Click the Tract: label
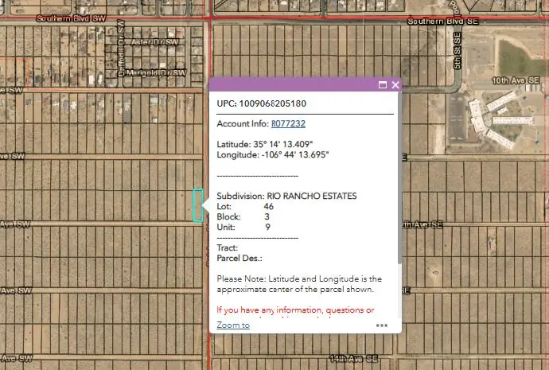Viewport: 549px width, 370px height. (x=228, y=247)
